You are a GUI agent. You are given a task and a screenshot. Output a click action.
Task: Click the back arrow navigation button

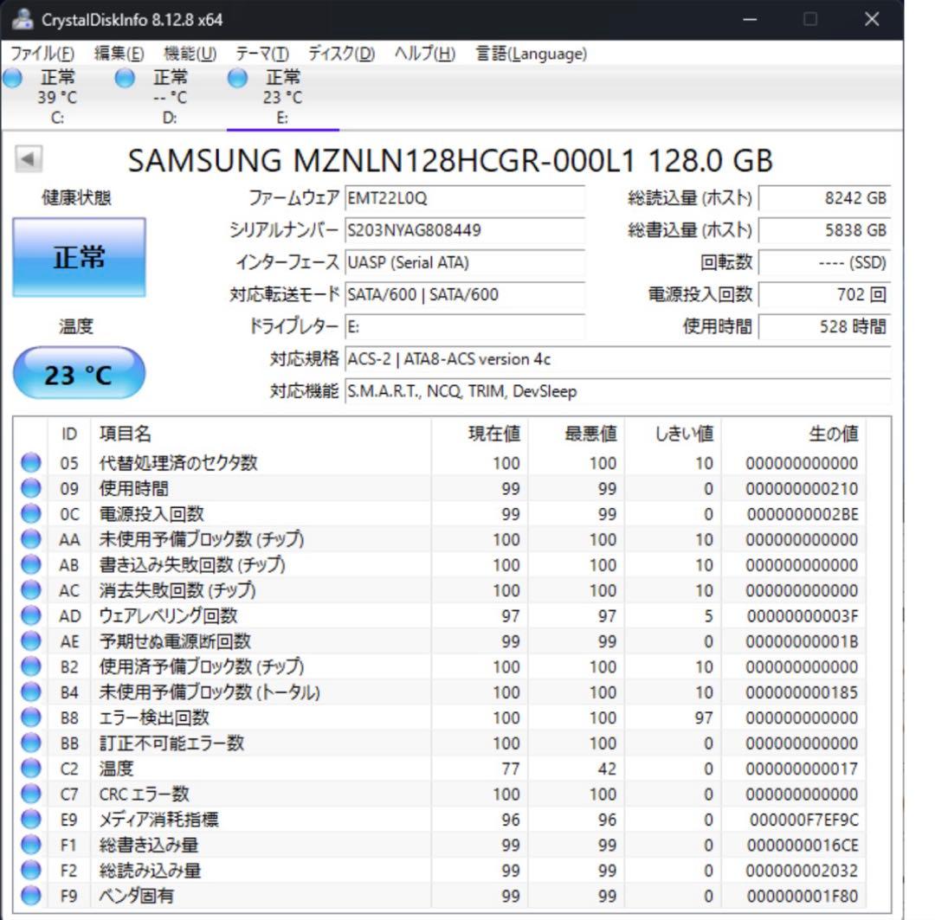27,157
